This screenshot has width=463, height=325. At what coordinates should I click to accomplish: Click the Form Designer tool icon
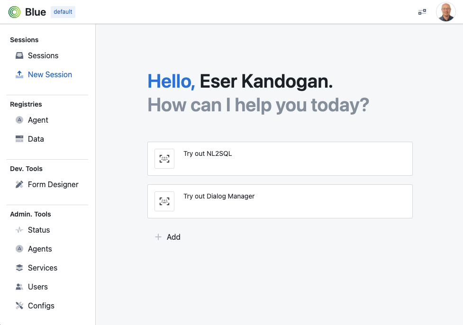[x=19, y=184]
